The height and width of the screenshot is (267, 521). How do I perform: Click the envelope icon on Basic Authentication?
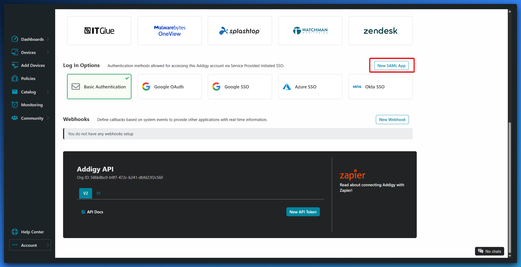click(76, 87)
